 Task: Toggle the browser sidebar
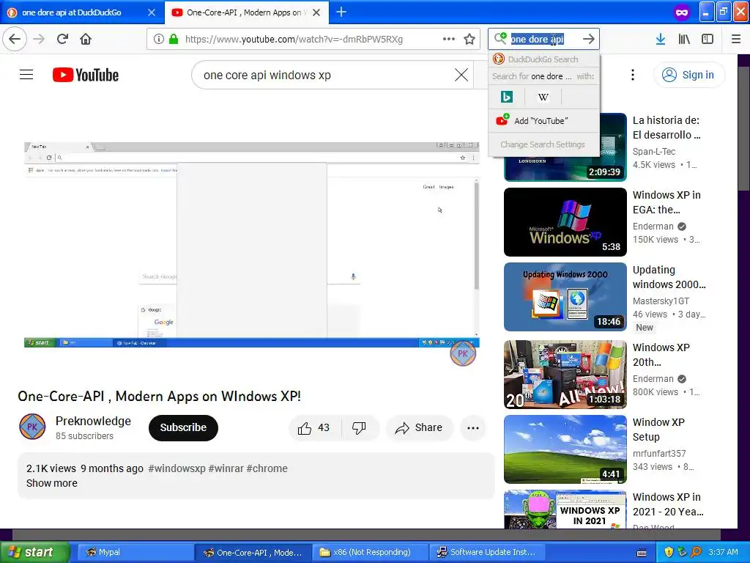point(708,40)
